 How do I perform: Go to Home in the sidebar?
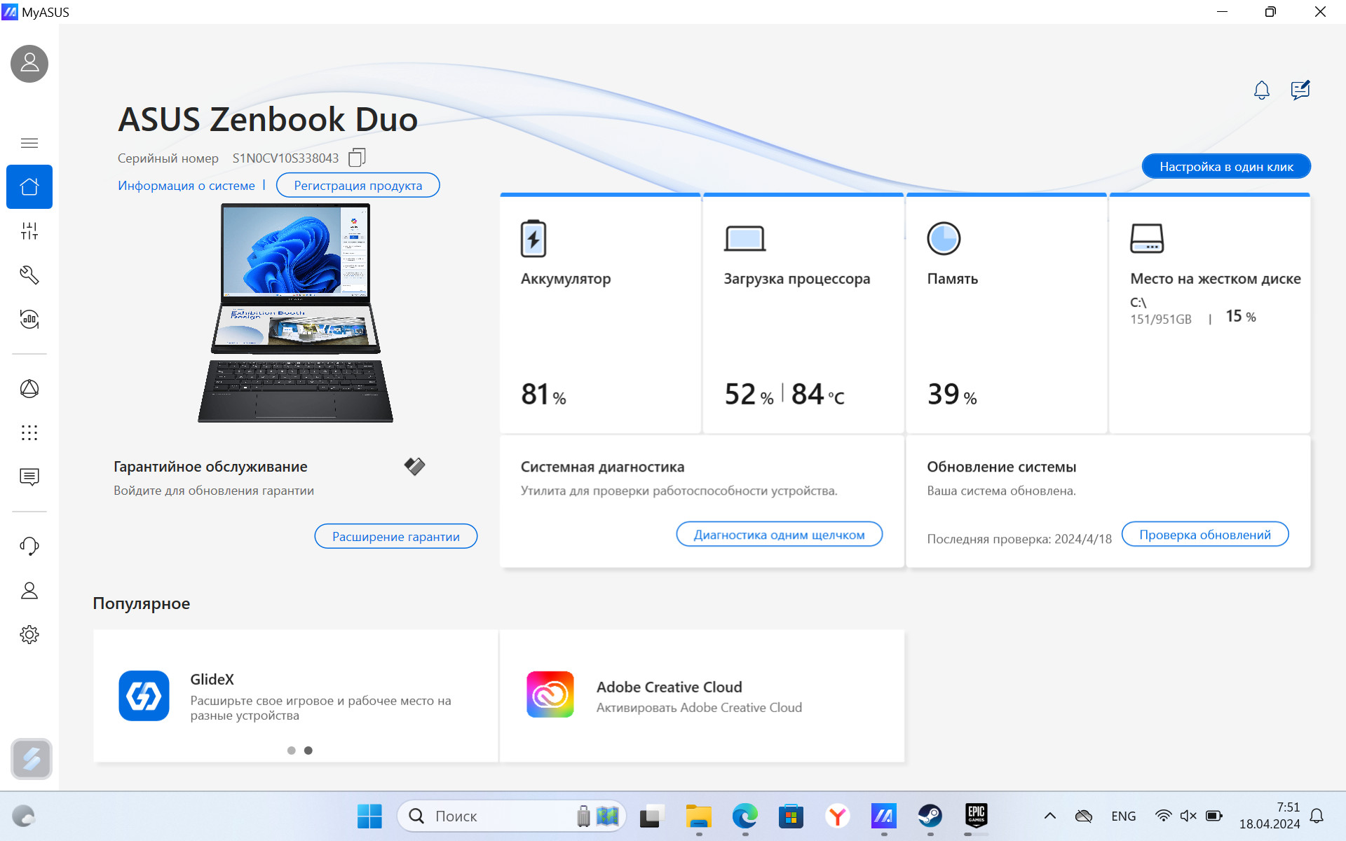29,186
